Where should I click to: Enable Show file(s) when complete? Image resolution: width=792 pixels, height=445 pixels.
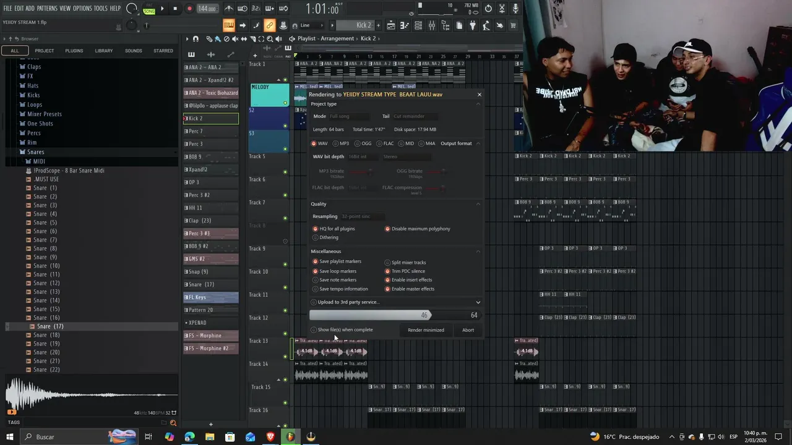[342, 329]
